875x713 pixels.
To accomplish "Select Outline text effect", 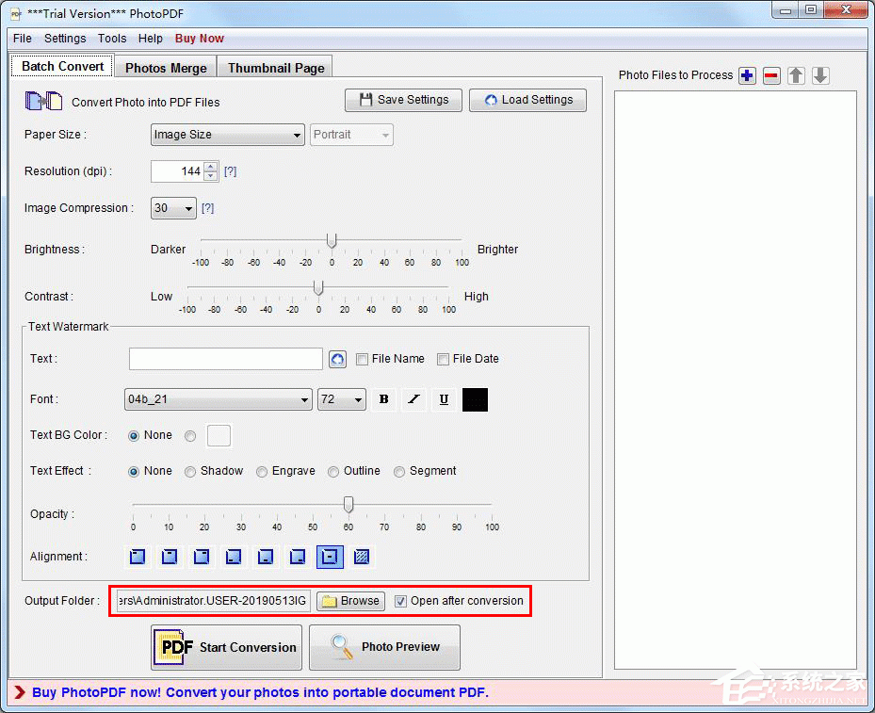I will click(333, 472).
